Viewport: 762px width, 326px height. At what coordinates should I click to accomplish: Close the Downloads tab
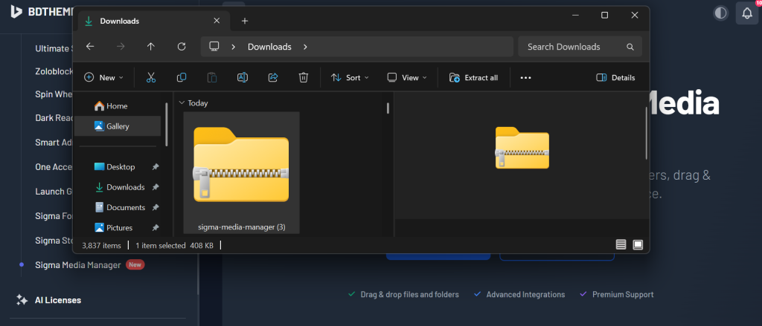point(217,21)
